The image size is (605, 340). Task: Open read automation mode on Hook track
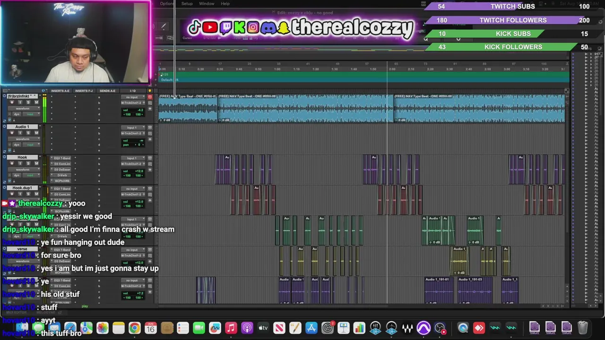click(31, 175)
